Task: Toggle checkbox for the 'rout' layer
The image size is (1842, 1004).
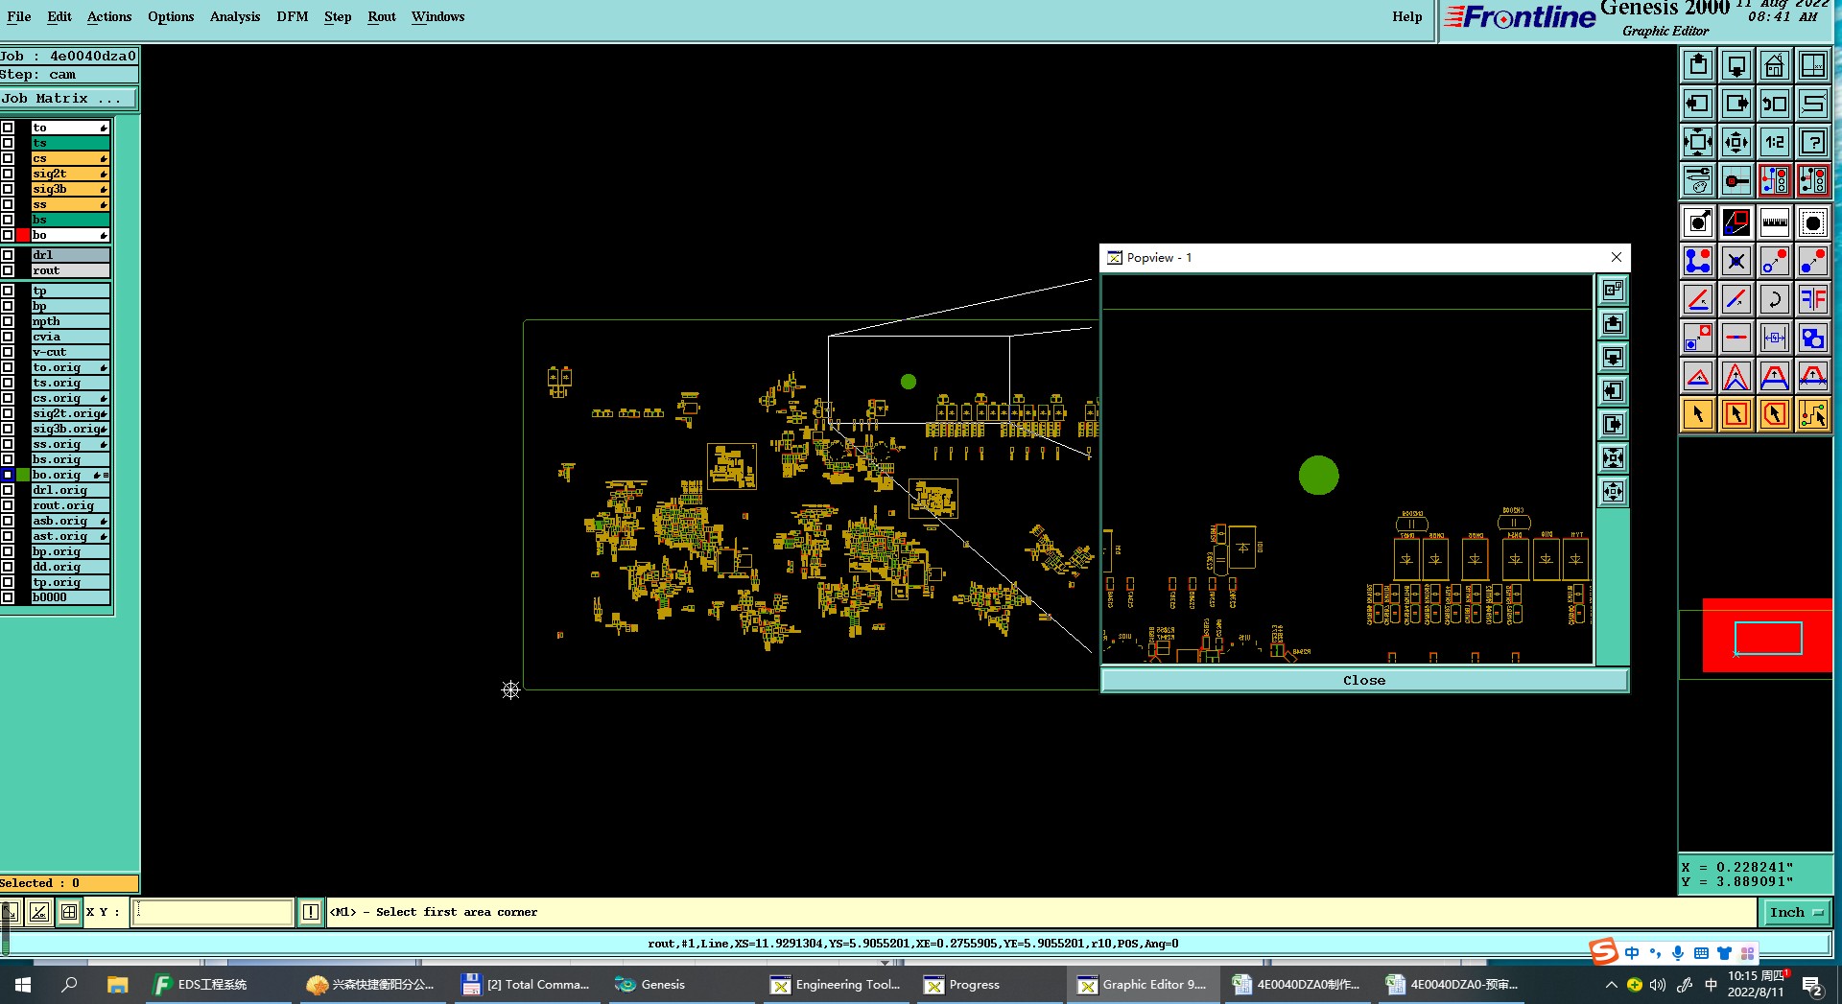Action: click(8, 270)
